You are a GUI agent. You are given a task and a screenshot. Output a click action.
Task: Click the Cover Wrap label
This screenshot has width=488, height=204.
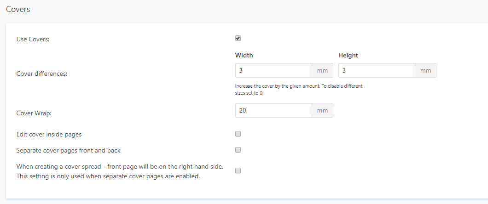34,113
